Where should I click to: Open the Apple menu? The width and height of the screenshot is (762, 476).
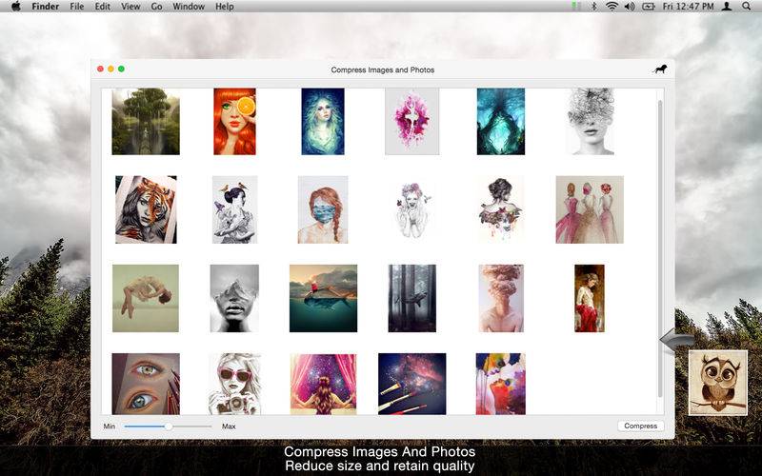point(15,7)
